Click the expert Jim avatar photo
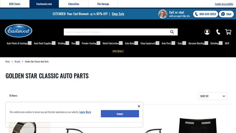Screen dimensions: 236x133 (163, 14)
